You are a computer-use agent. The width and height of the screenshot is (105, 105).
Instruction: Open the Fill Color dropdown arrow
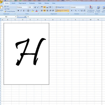tap(34, 11)
